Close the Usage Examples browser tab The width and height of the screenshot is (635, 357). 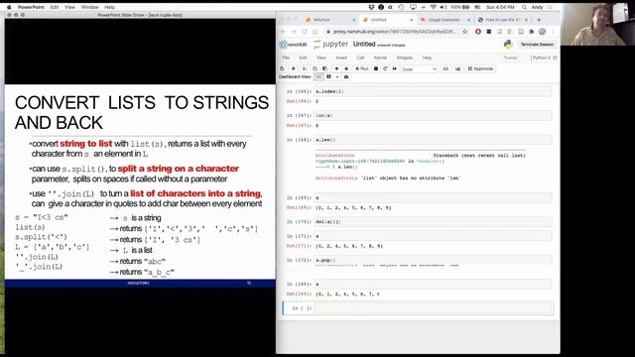(x=469, y=20)
